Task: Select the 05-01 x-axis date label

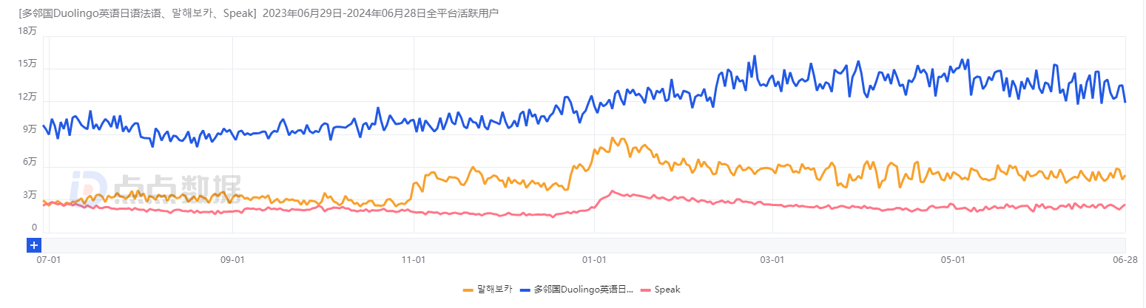Action: tap(953, 260)
